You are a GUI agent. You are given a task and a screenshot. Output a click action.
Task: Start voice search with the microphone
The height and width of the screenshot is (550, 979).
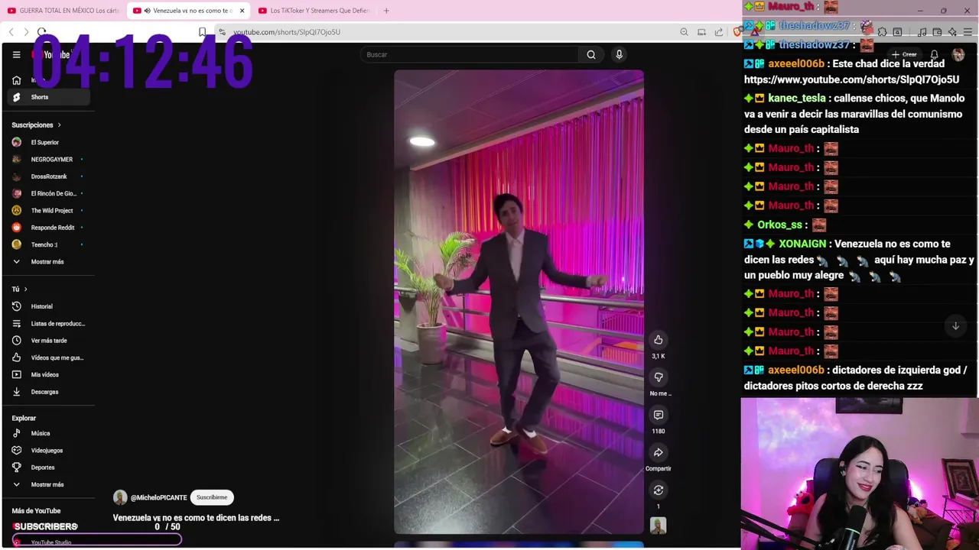click(x=619, y=54)
